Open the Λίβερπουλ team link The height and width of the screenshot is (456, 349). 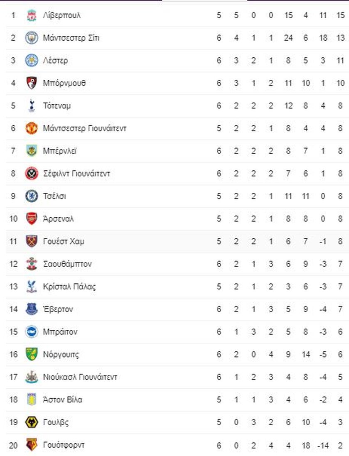tap(61, 15)
